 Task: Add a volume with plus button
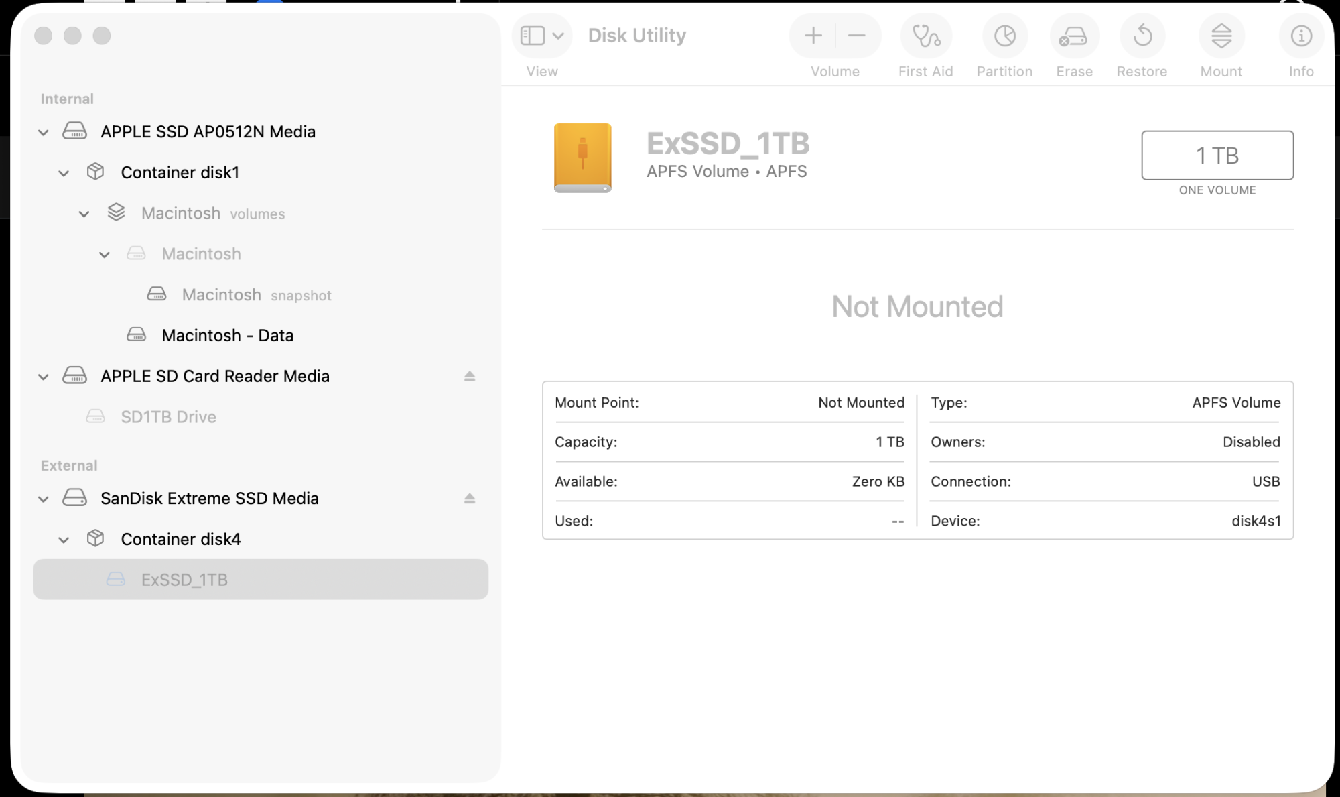tap(813, 36)
